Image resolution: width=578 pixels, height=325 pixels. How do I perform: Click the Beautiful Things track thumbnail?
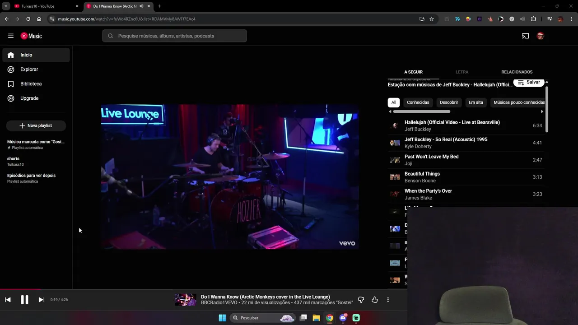click(395, 177)
